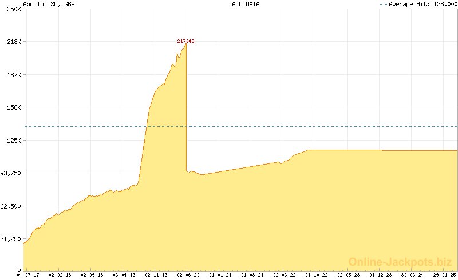Select the ALL DATA heading
458x280 pixels.
[246, 4]
